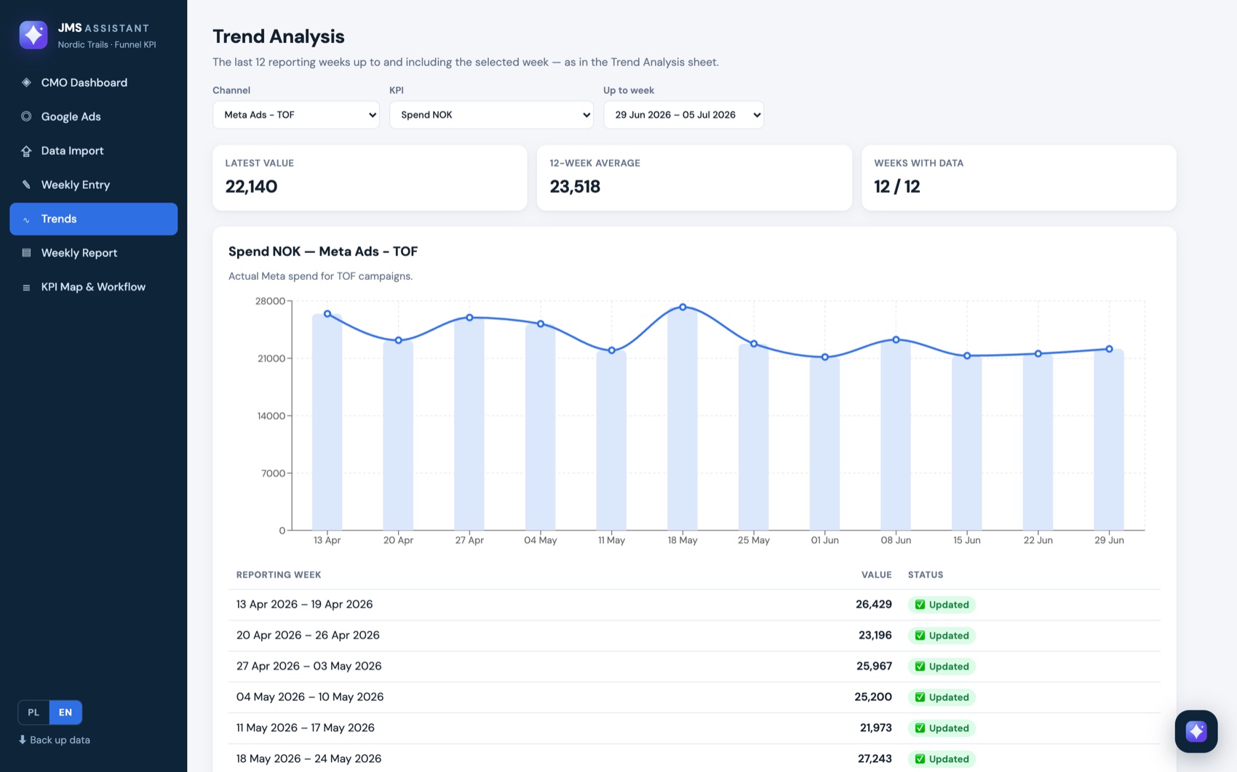Click the green check icon for 27 Apr week

click(920, 667)
